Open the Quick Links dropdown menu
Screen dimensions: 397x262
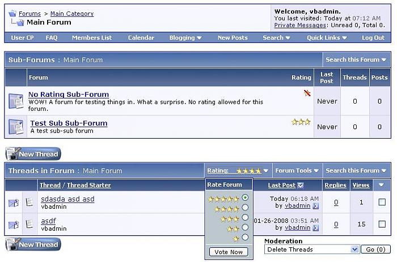point(327,38)
